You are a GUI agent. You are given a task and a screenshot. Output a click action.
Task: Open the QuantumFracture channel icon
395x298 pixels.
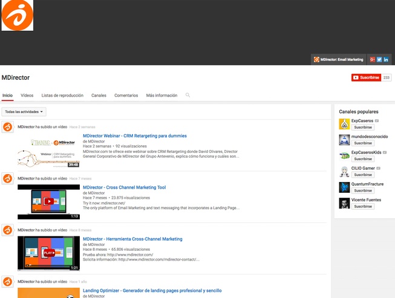[344, 187]
